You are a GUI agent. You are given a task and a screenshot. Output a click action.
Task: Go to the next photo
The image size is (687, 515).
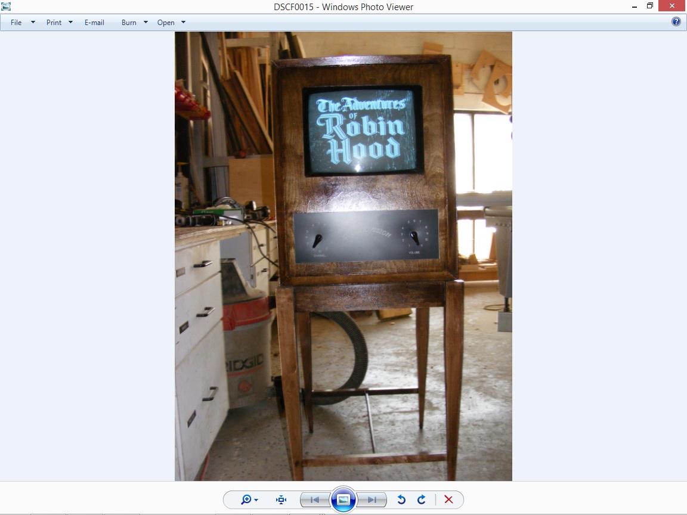(x=372, y=500)
